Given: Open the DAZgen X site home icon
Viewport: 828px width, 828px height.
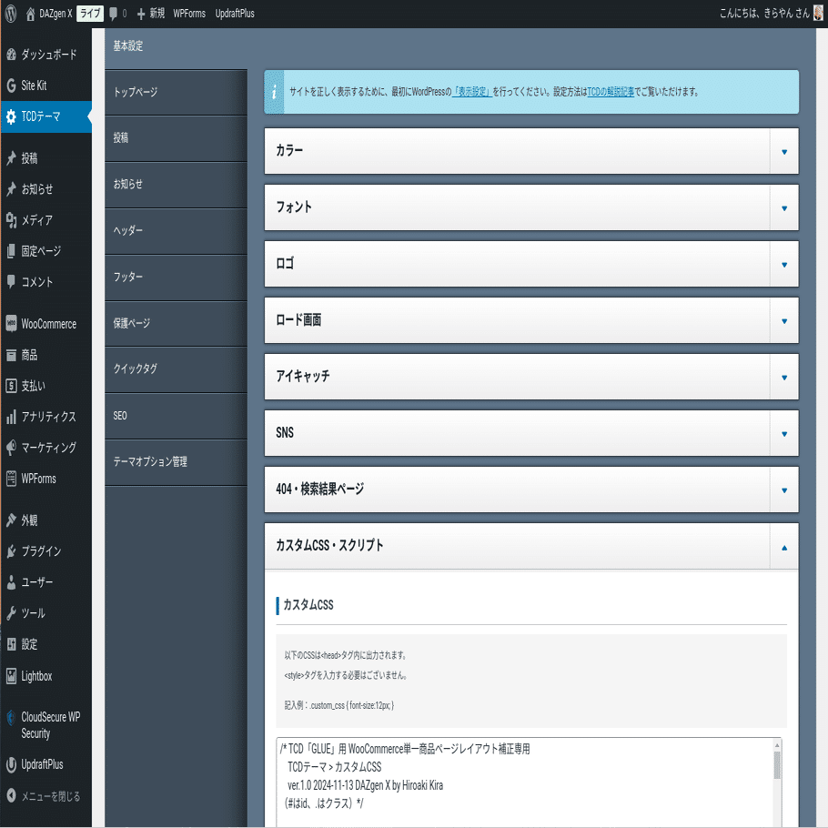Looking at the screenshot, I should point(30,14).
